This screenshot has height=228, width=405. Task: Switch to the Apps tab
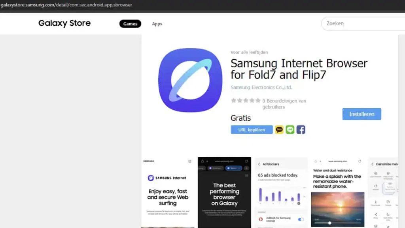click(157, 24)
